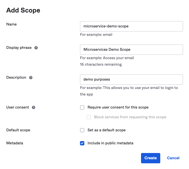This screenshot has width=189, height=169.
Task: Tick the Require user consent checkbox
Action: pos(82,107)
